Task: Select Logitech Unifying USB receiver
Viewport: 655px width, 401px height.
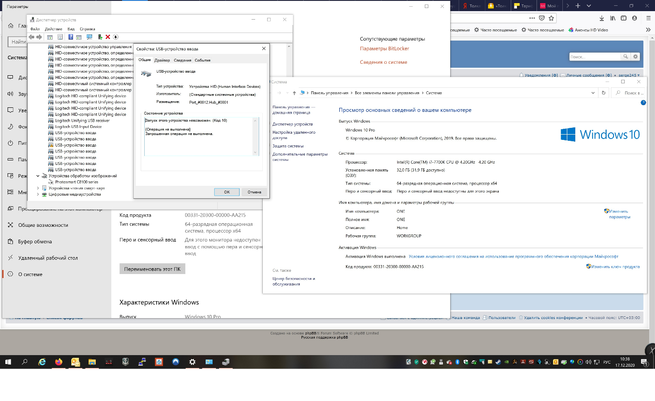Action: (x=79, y=121)
